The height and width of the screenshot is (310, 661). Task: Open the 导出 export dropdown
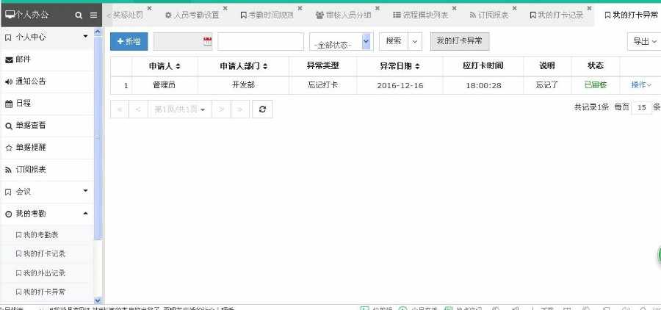645,41
